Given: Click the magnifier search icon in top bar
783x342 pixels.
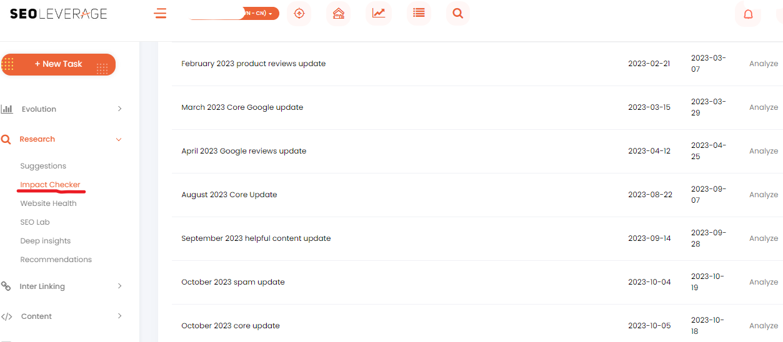Looking at the screenshot, I should pyautogui.click(x=458, y=14).
